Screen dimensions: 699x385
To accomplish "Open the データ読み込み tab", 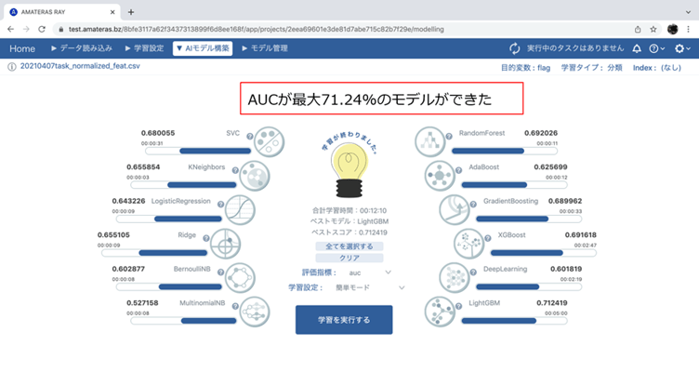I will [82, 48].
